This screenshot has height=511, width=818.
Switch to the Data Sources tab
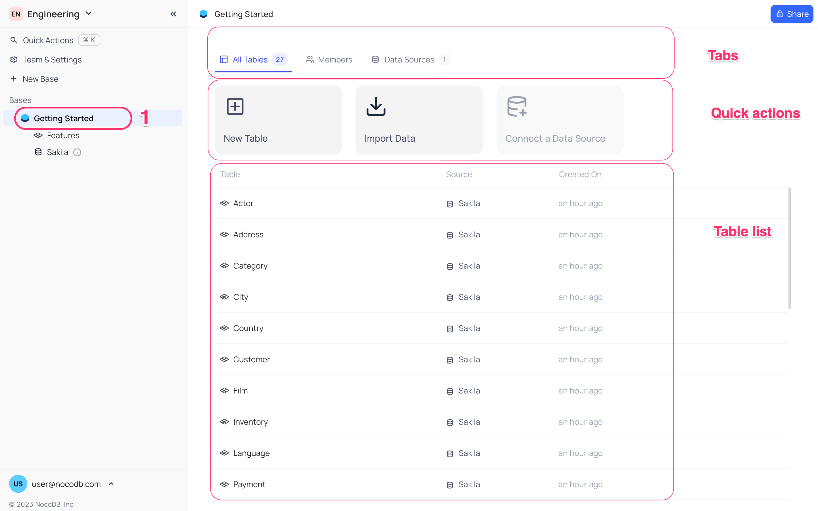click(x=410, y=60)
